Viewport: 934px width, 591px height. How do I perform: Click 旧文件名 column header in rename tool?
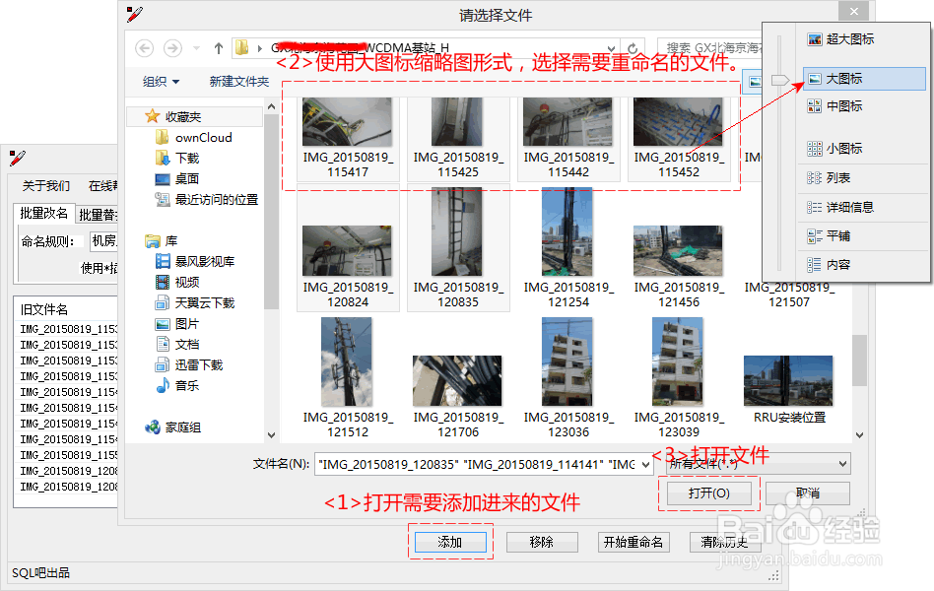66,309
